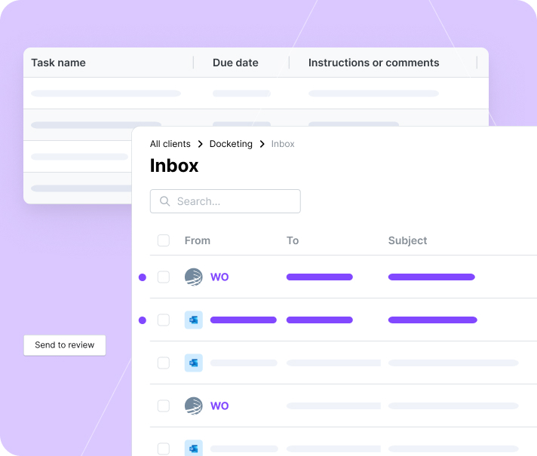Open WO sender in fourth inbox row
537x456 pixels.
pyautogui.click(x=219, y=406)
